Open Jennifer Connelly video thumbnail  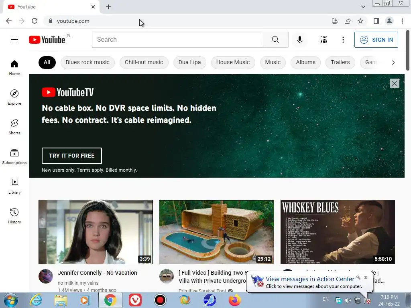pyautogui.click(x=96, y=232)
